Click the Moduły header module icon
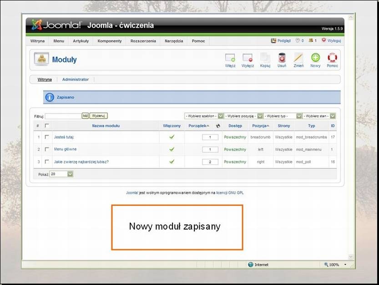The image size is (379, 285). [x=41, y=59]
